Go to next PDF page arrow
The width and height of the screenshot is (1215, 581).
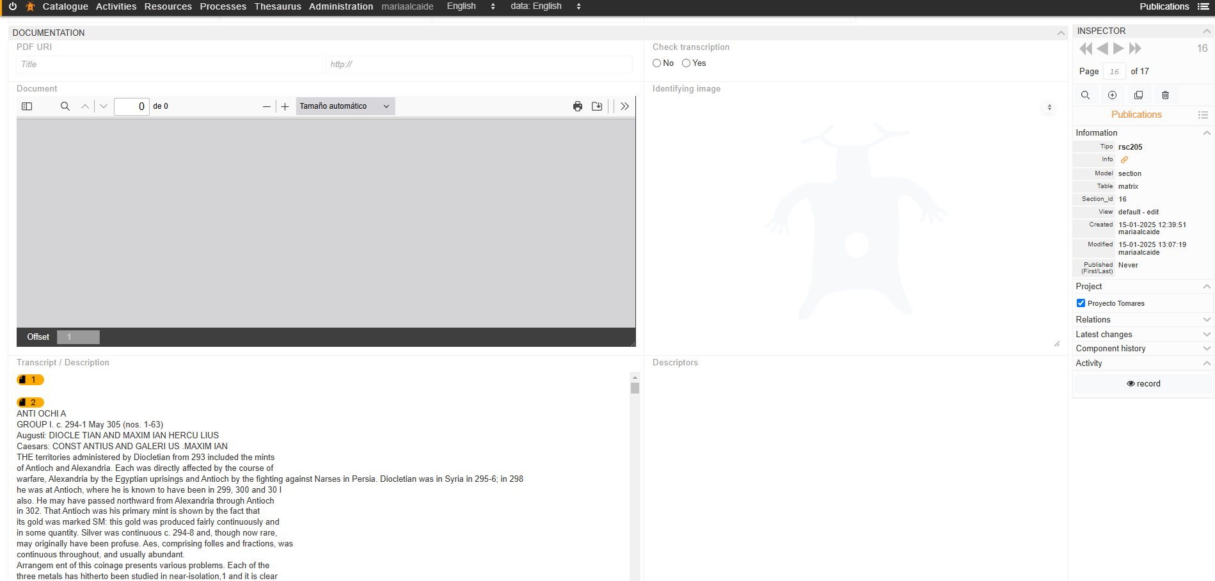coord(104,106)
